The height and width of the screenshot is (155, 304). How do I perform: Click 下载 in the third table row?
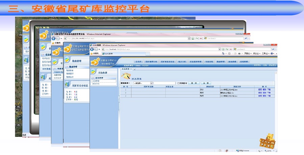(269, 96)
